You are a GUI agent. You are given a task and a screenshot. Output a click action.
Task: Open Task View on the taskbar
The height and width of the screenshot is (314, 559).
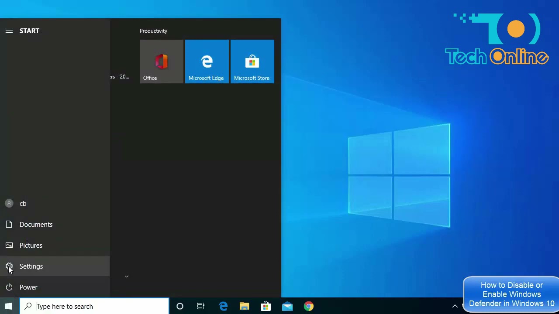coord(201,306)
